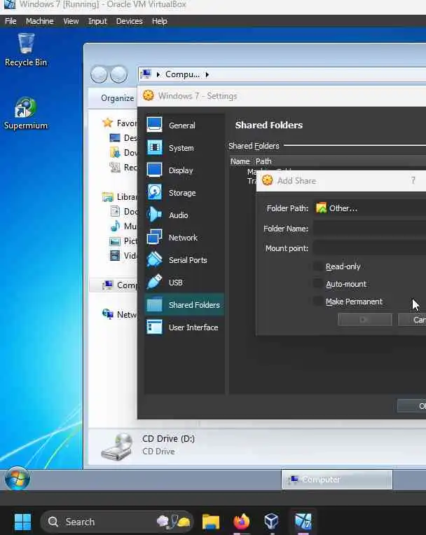Open the General settings category
The image size is (426, 535).
tap(184, 126)
